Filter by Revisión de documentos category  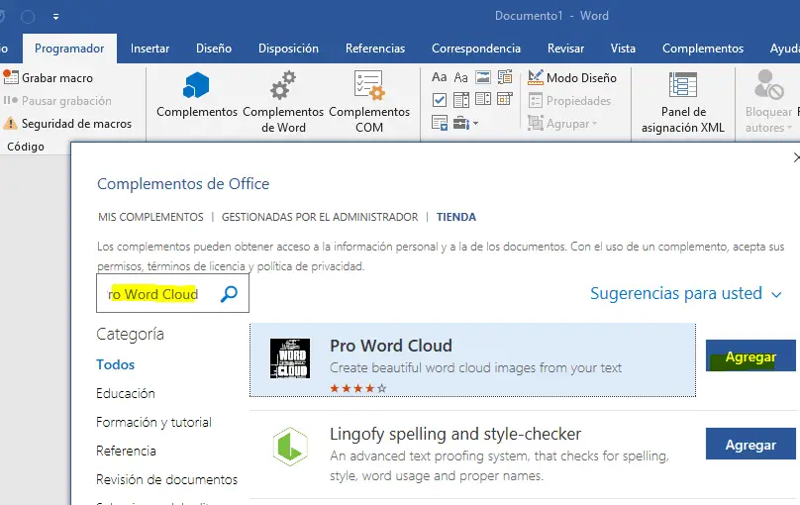pyautogui.click(x=167, y=479)
